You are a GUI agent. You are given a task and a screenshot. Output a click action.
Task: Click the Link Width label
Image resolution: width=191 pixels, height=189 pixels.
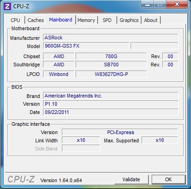click(46, 140)
